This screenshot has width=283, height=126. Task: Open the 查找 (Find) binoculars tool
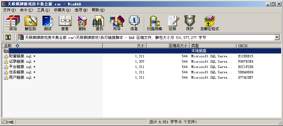(x=99, y=23)
